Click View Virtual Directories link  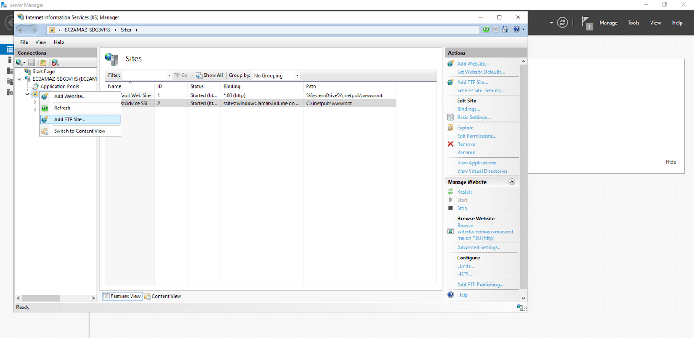(482, 171)
